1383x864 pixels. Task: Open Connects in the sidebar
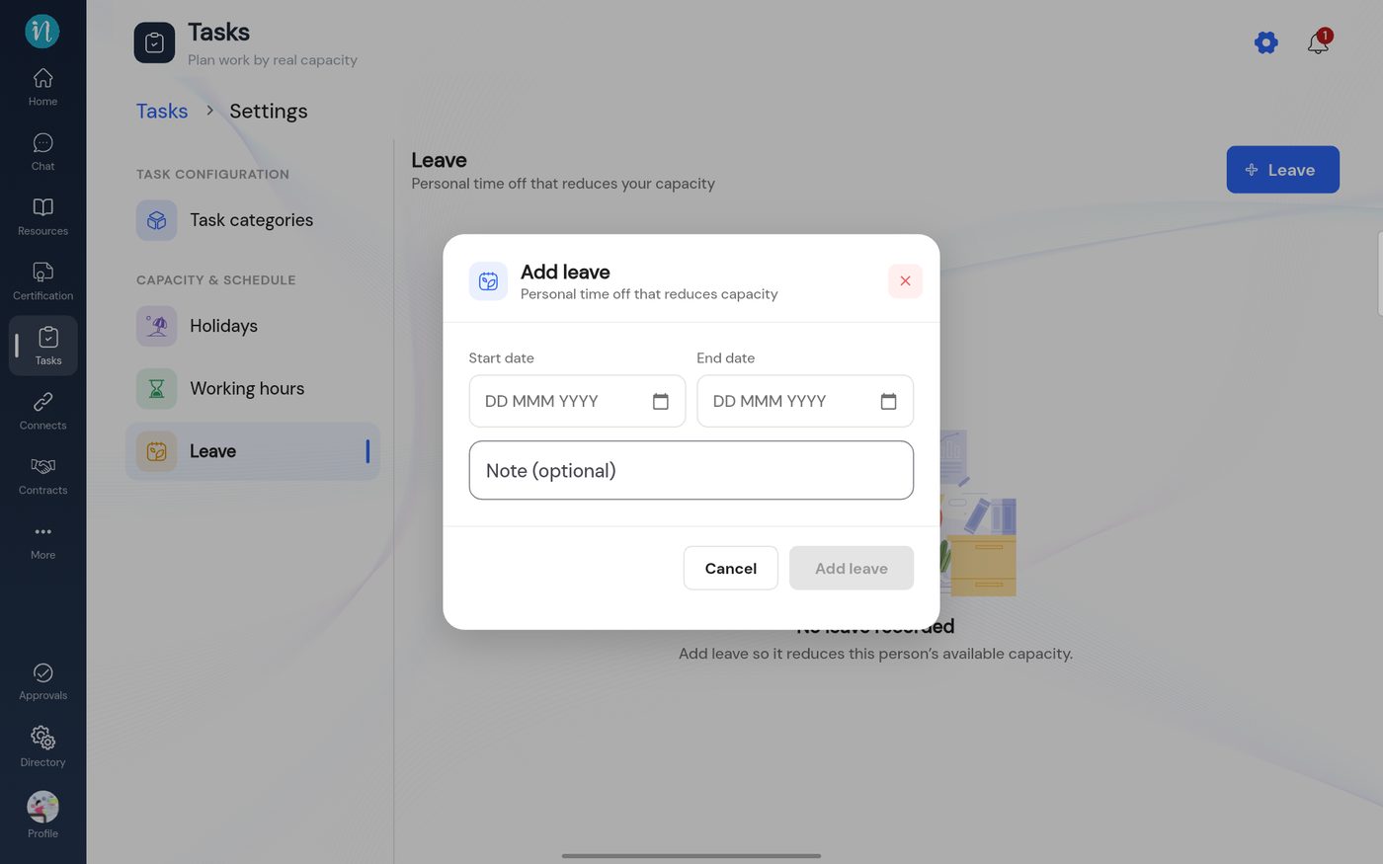[x=42, y=412]
